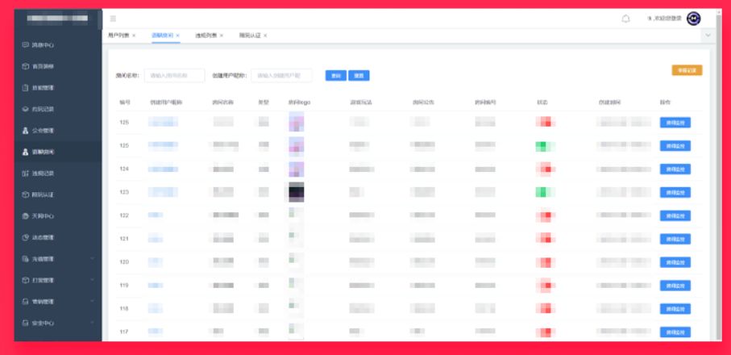731x355 pixels.
Task: Expand the 充值管理 sidebar submenu arrow
Action: pos(93,258)
